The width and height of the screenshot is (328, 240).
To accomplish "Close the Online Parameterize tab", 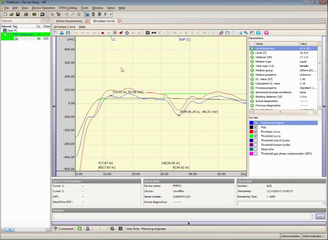I will pos(87,21).
